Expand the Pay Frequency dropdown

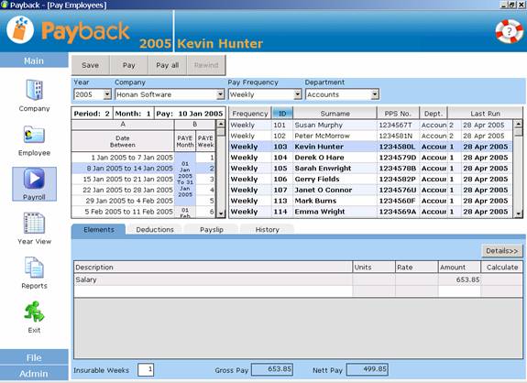point(298,94)
